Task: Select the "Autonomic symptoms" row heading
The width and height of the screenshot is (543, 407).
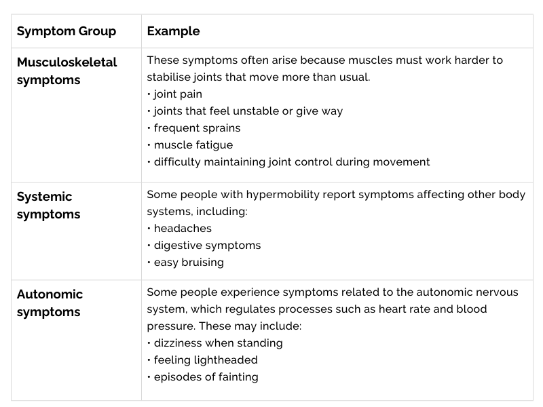Action: [x=50, y=303]
